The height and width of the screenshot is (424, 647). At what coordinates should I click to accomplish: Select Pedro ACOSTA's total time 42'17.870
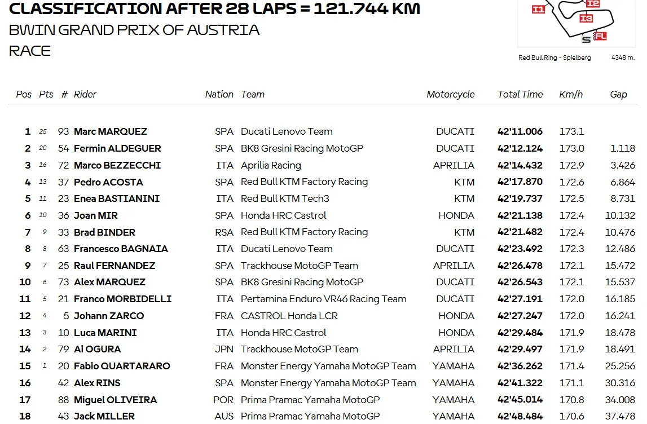520,182
